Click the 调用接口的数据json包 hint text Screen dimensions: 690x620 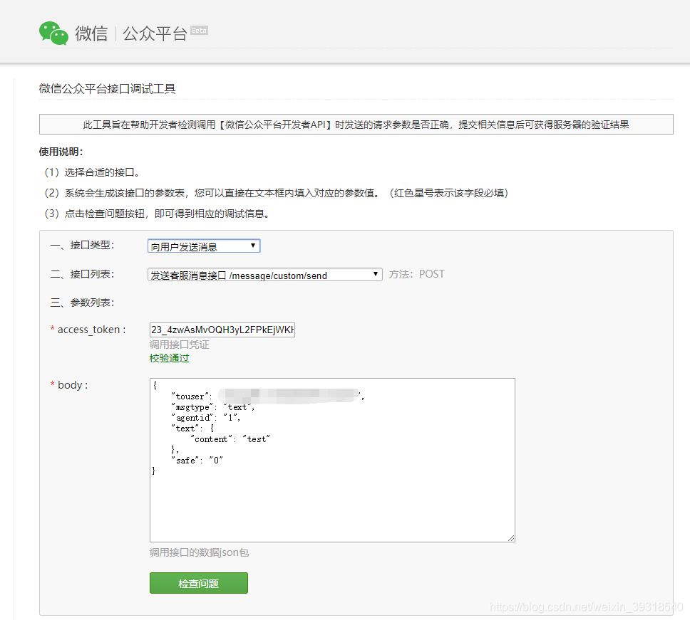click(200, 552)
